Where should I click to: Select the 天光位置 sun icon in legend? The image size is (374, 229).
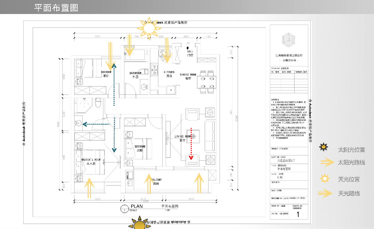(325, 179)
